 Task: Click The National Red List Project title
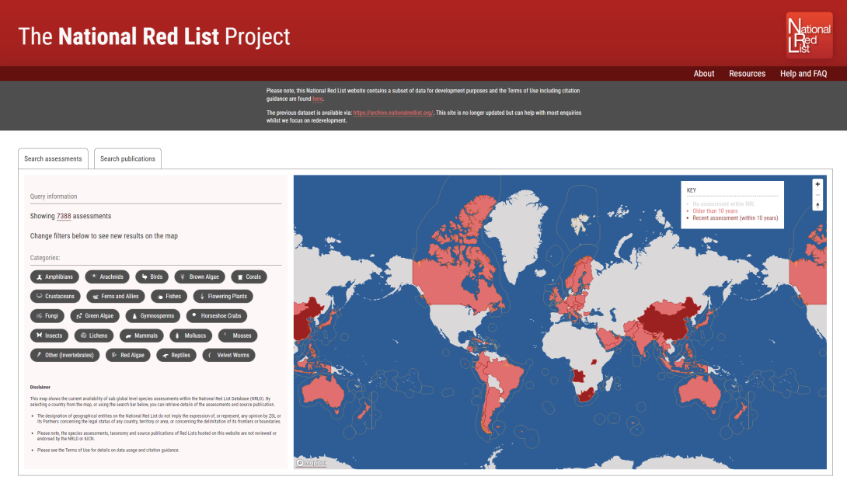tap(154, 37)
